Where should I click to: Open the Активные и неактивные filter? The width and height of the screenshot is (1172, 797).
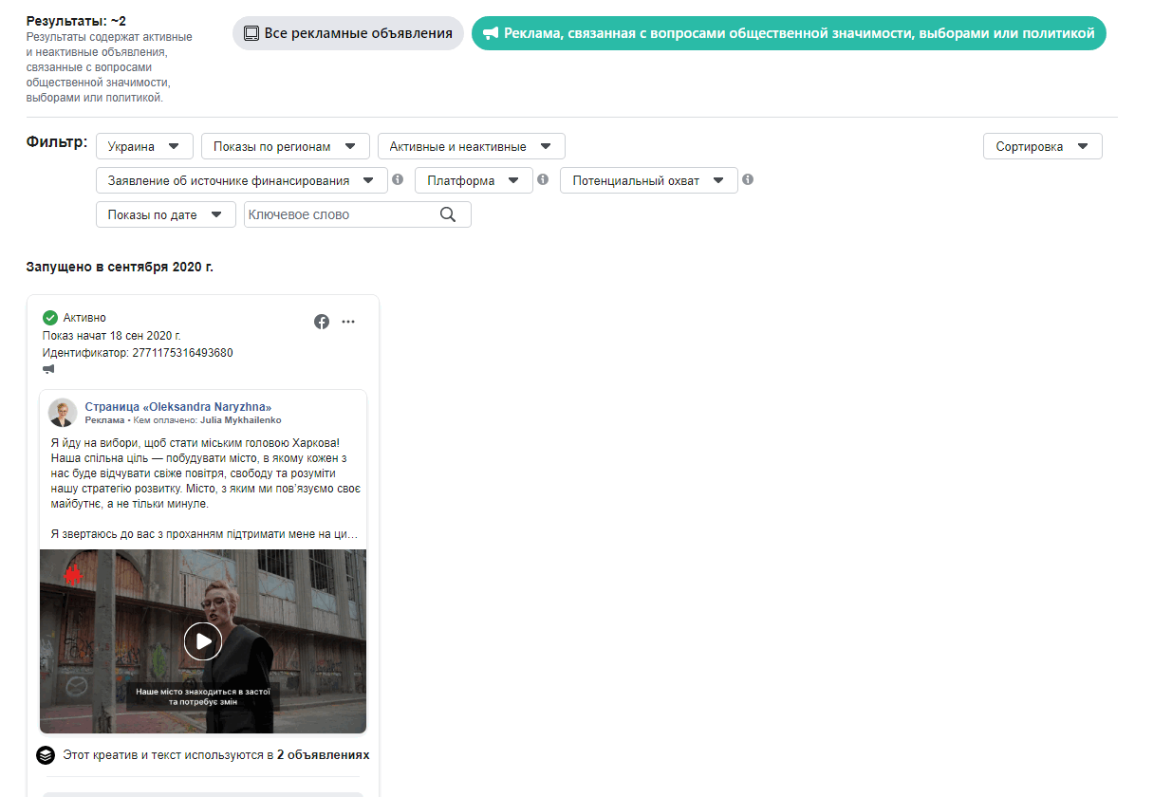[471, 146]
